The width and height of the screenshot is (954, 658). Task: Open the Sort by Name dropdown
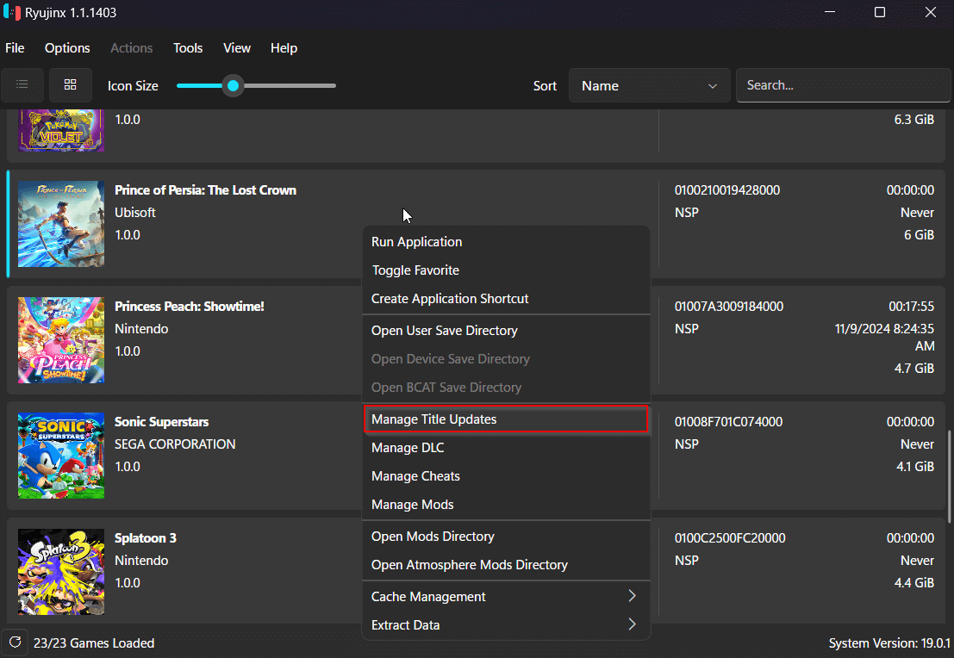click(x=649, y=86)
